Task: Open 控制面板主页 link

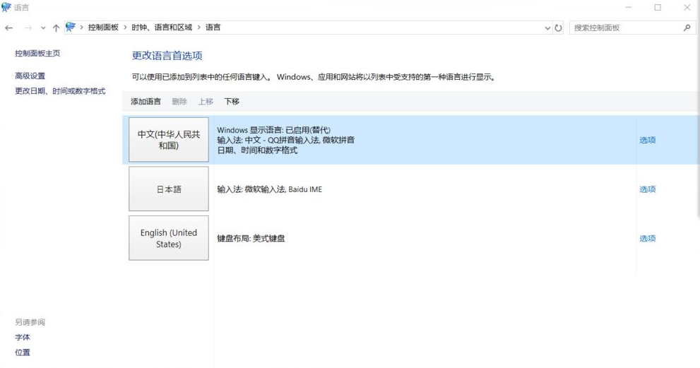Action: (37, 53)
